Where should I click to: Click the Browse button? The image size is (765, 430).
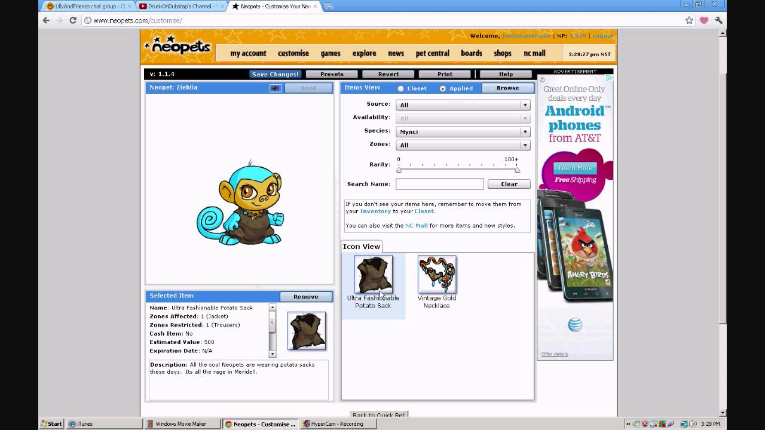coord(507,88)
